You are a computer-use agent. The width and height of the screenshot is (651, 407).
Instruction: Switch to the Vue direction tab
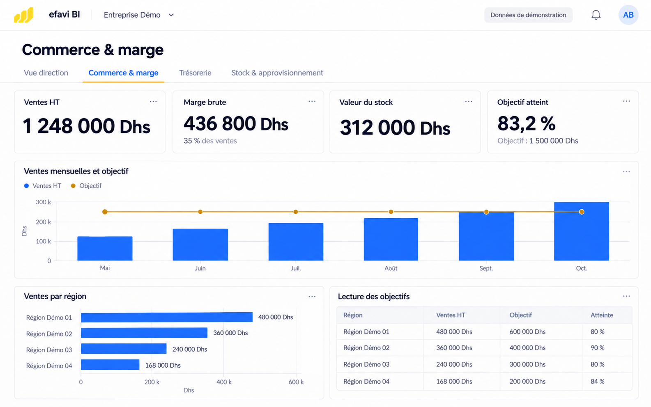click(x=46, y=73)
